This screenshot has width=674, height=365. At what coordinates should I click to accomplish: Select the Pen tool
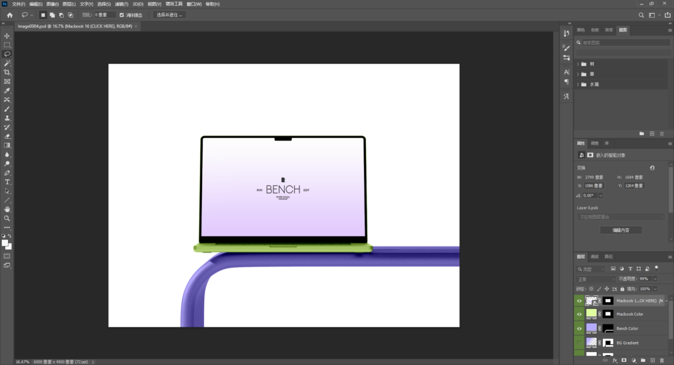coord(7,172)
